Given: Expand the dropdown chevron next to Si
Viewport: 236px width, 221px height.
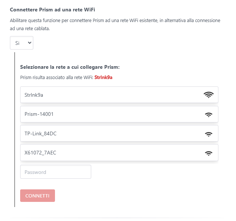Looking at the screenshot, I should tap(30, 43).
